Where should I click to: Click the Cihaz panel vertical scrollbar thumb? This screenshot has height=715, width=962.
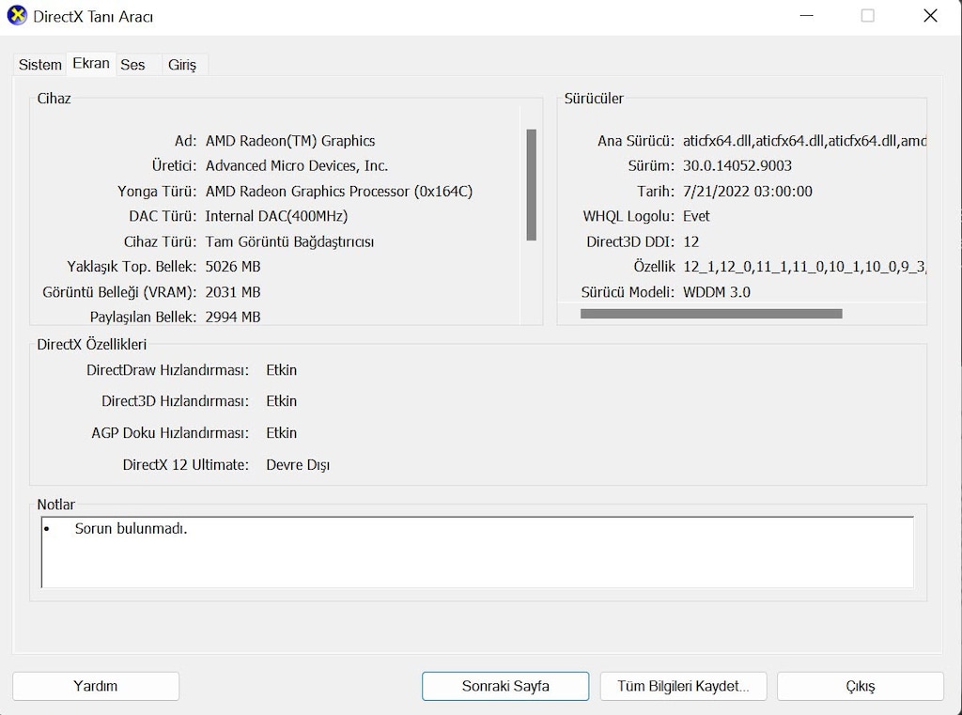coord(532,185)
